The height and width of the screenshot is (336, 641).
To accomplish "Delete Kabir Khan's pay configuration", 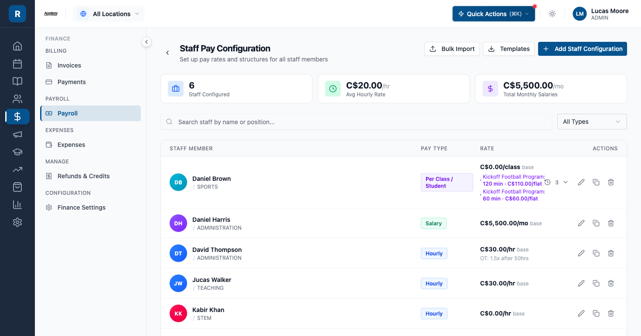I will 611,313.
